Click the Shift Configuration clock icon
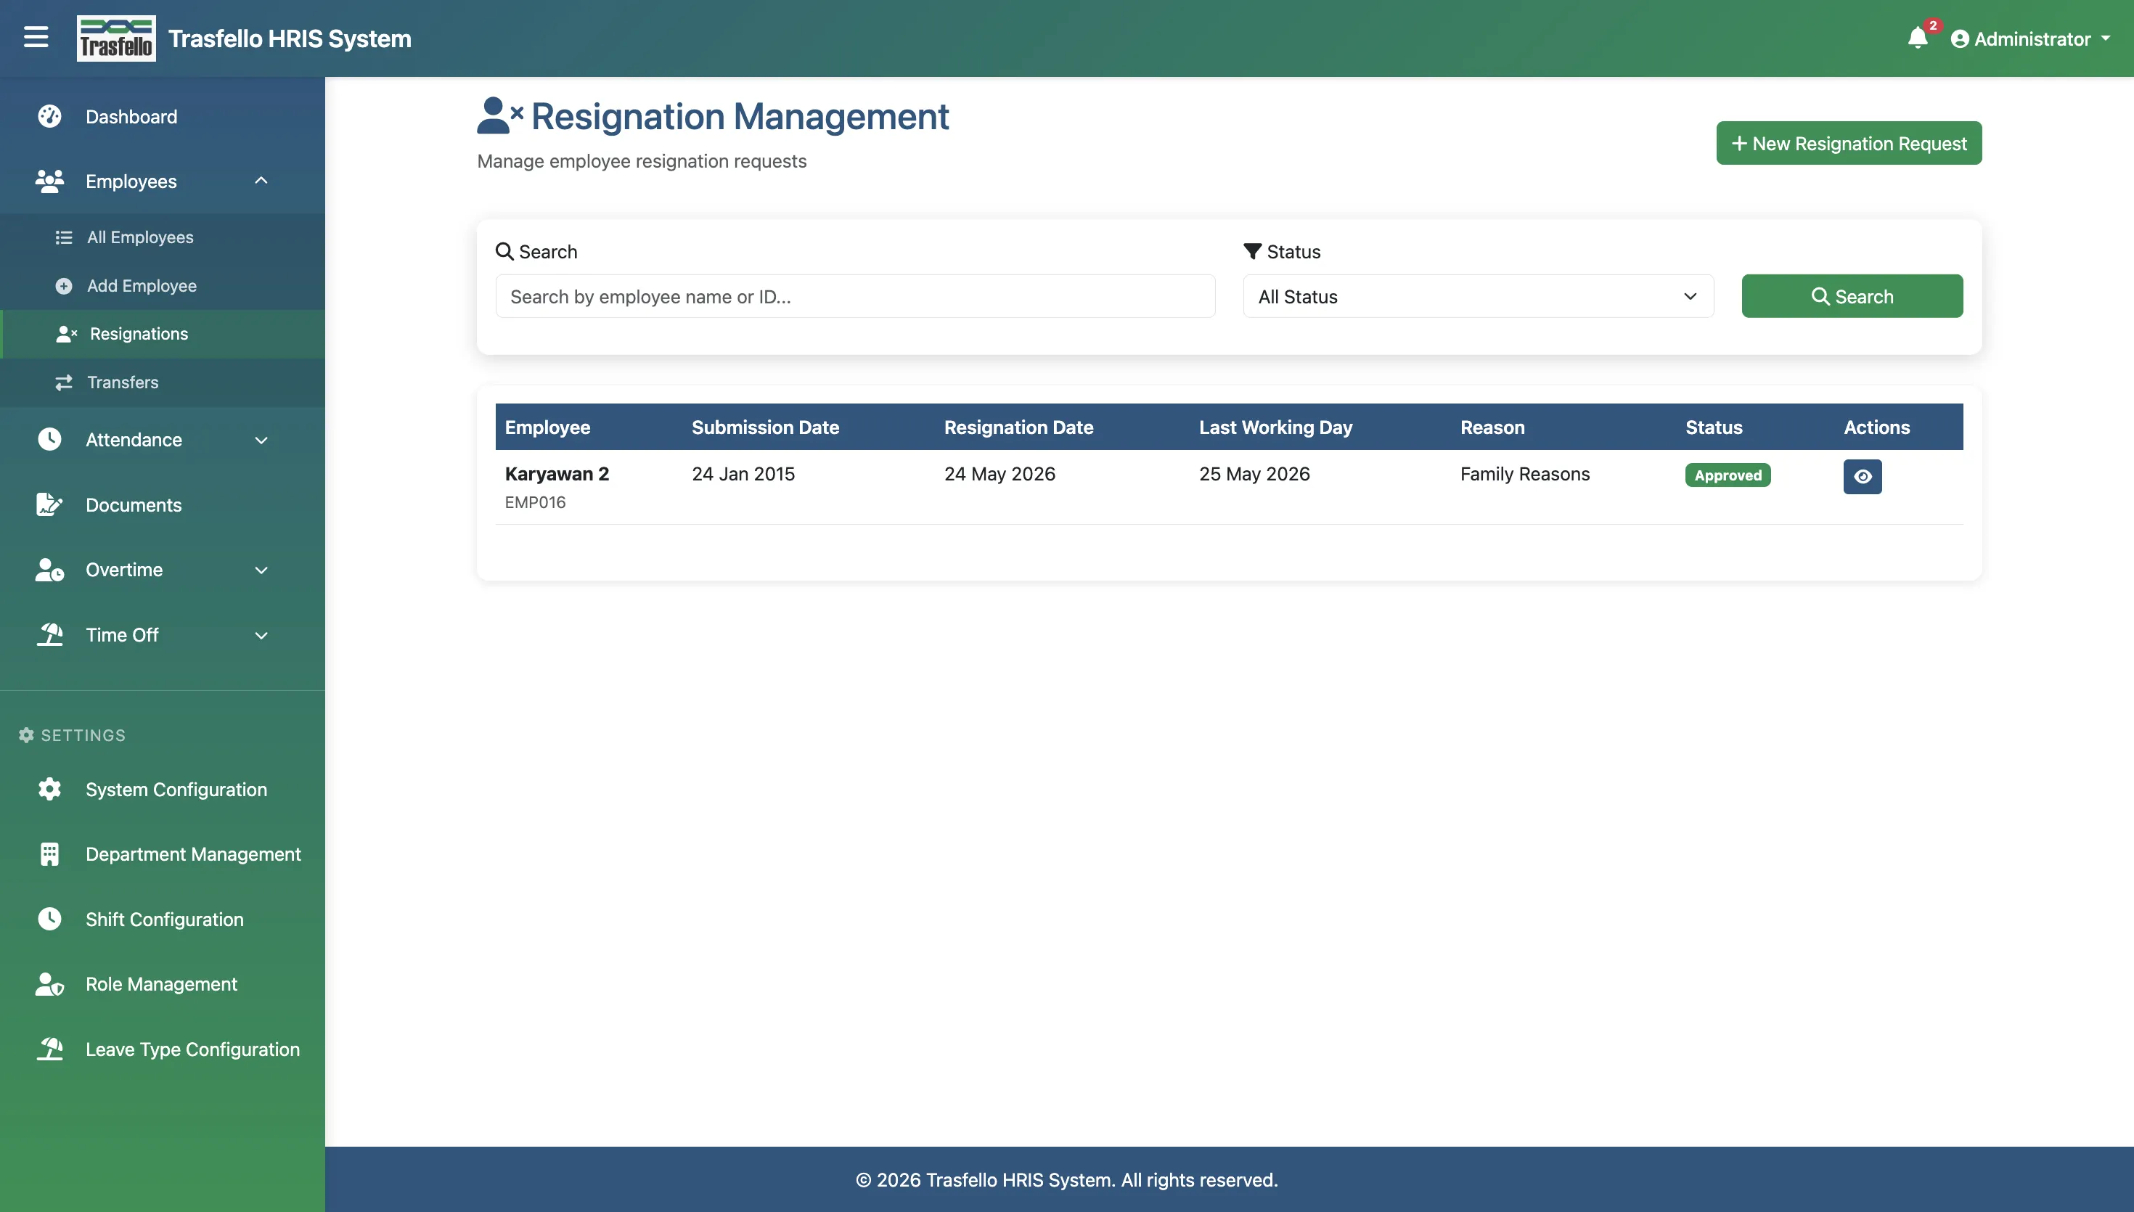Screen dimensions: 2134x1212 (50, 919)
